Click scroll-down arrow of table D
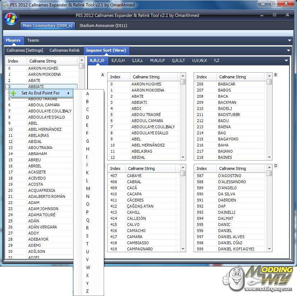The image size is (297, 296). pyautogui.click(x=269, y=249)
